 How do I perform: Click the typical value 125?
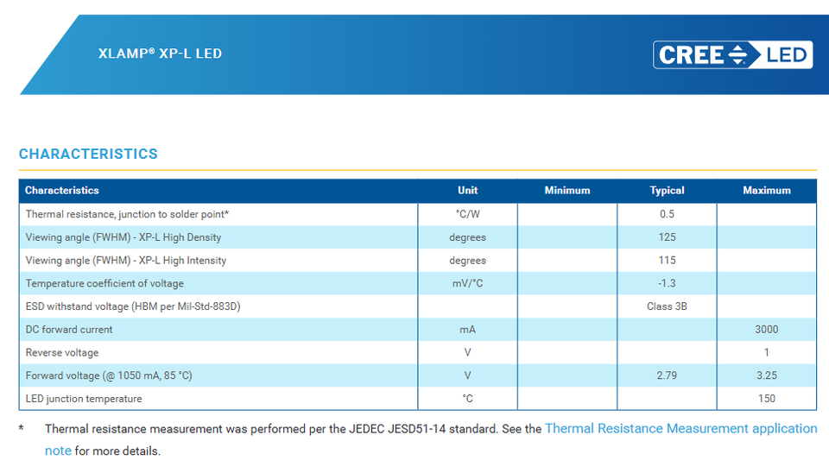tap(667, 237)
